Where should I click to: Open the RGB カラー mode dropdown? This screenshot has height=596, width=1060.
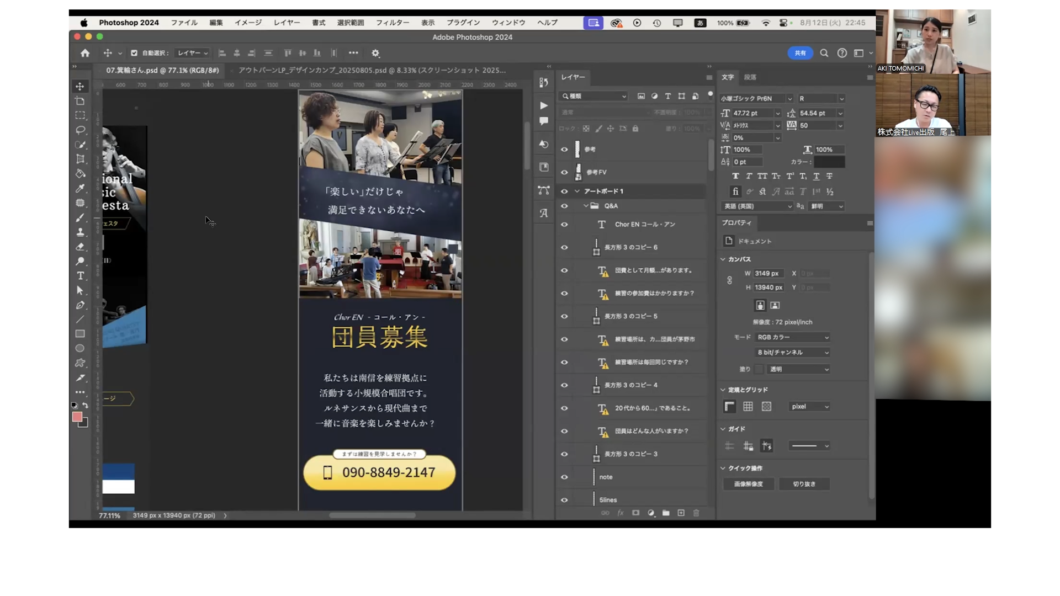point(792,337)
